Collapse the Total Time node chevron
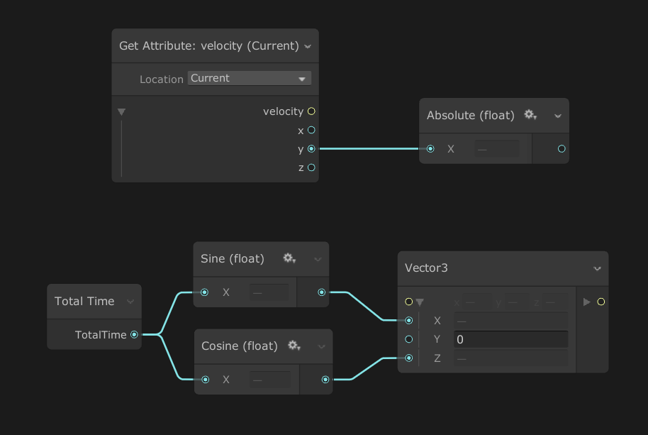 pos(131,301)
